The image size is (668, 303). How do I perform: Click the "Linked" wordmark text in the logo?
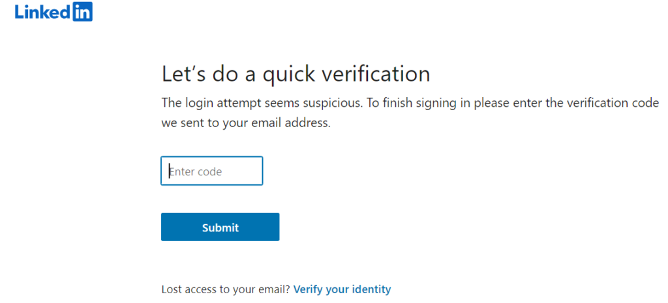42,12
